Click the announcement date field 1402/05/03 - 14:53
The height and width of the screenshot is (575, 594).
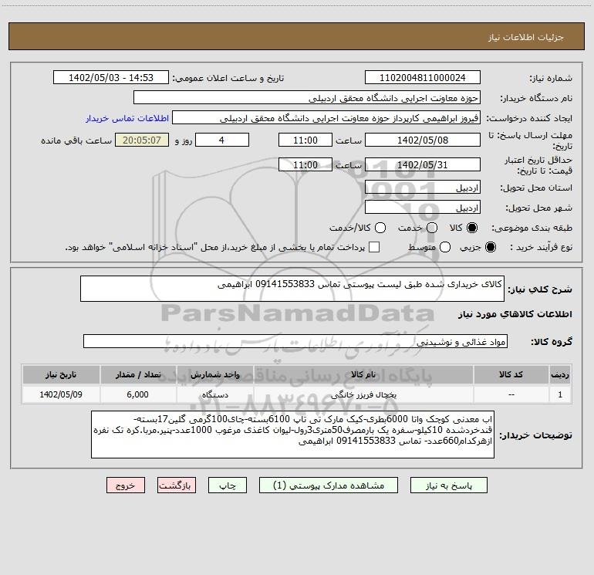[111, 78]
